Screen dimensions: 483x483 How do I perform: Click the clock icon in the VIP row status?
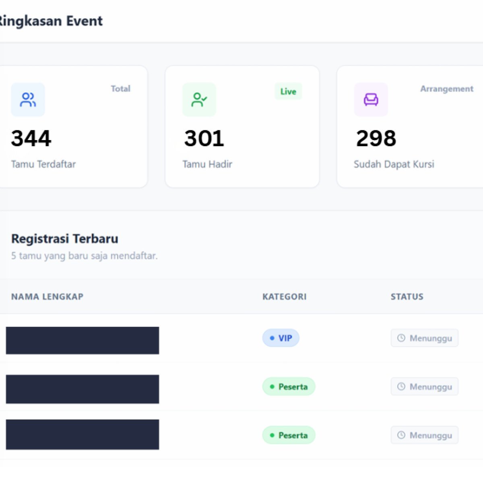point(401,338)
